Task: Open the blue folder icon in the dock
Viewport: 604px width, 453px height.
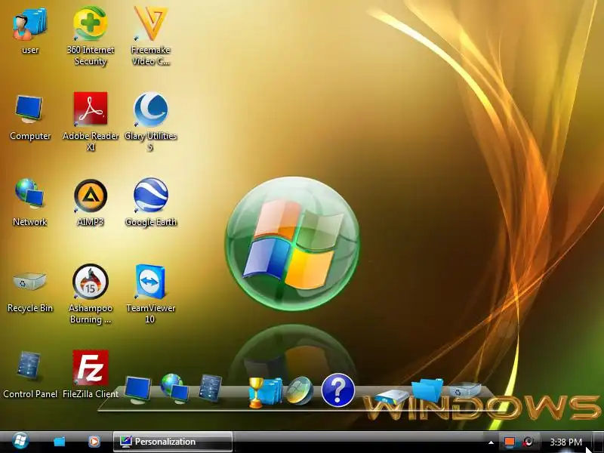Action: [427, 389]
